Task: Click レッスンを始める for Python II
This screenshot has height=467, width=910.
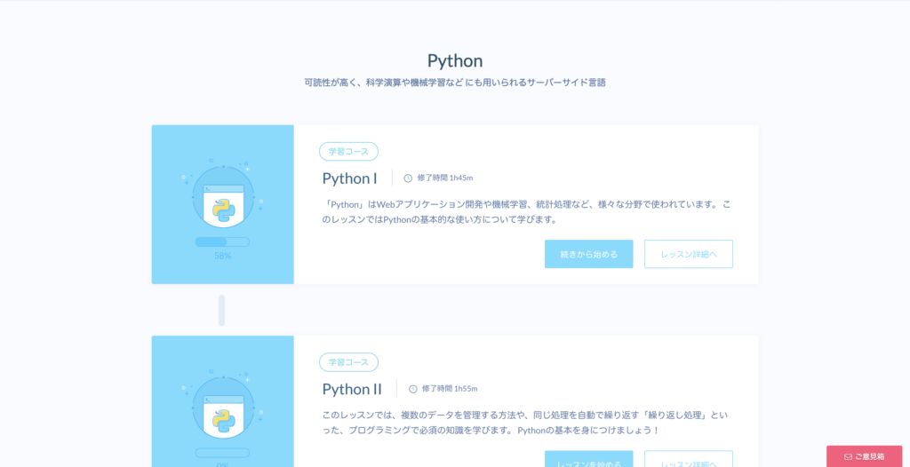Action: (x=588, y=459)
